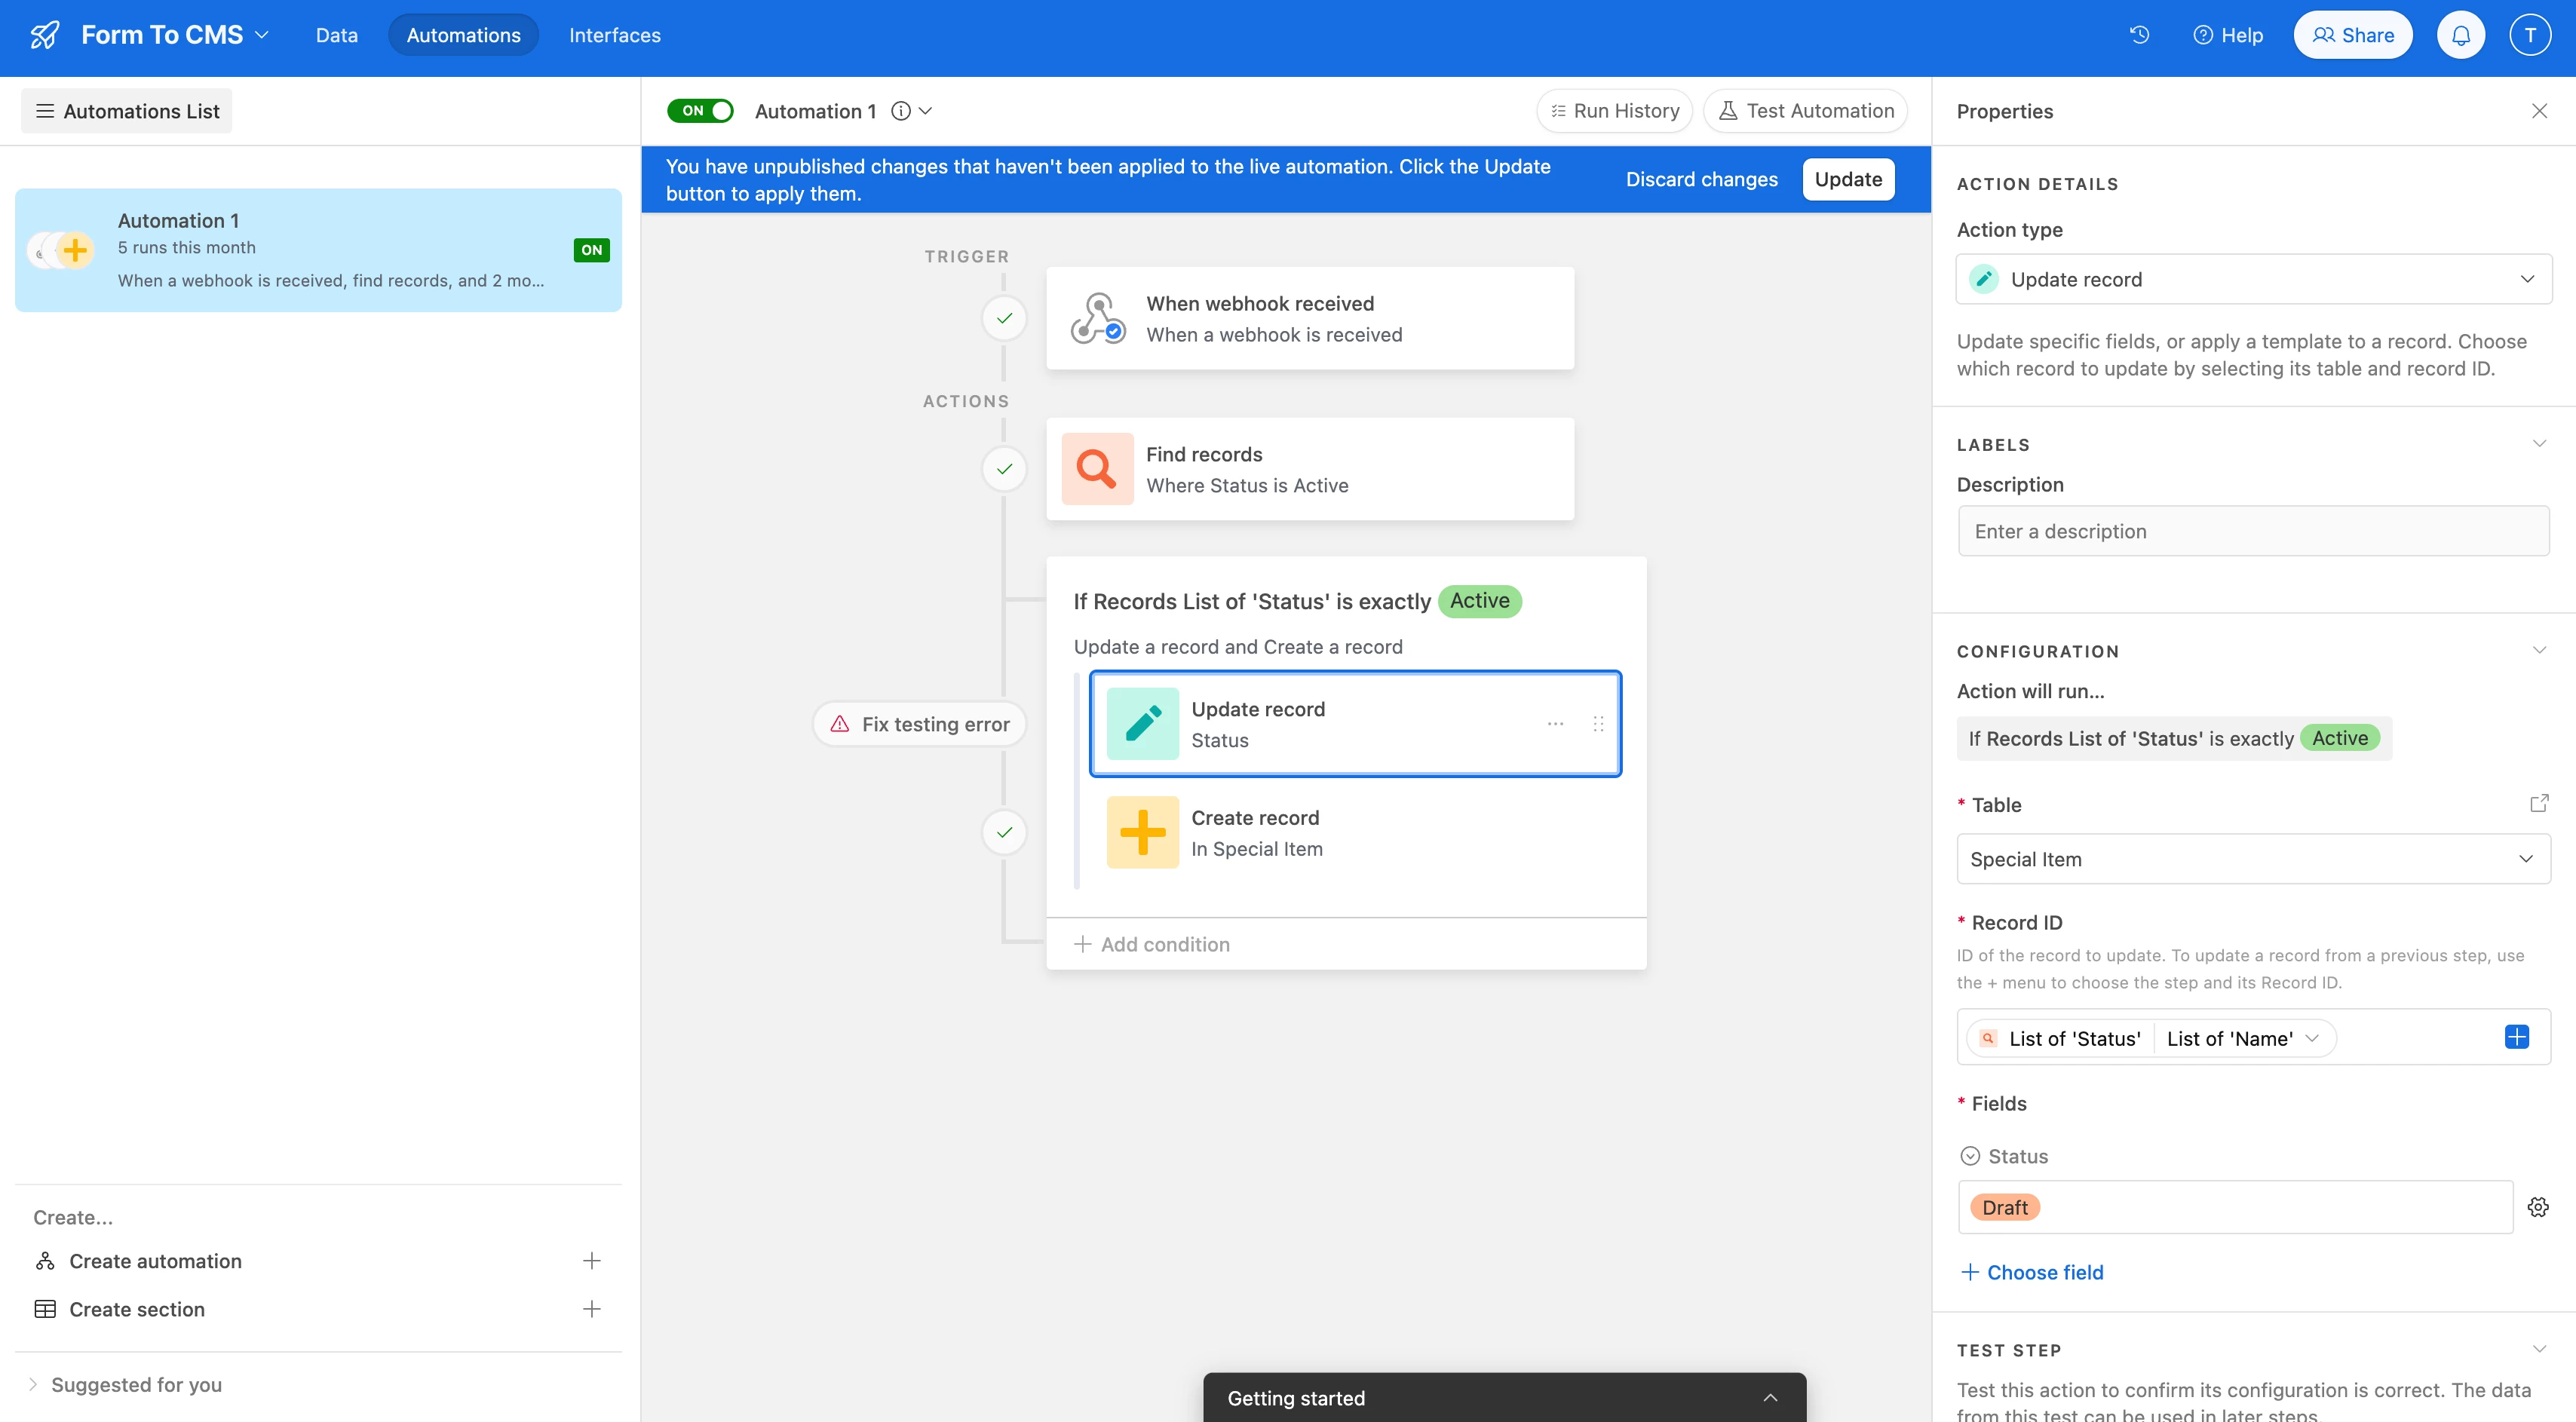Click the Enter a description field
The width and height of the screenshot is (2576, 1422).
coord(2253,531)
